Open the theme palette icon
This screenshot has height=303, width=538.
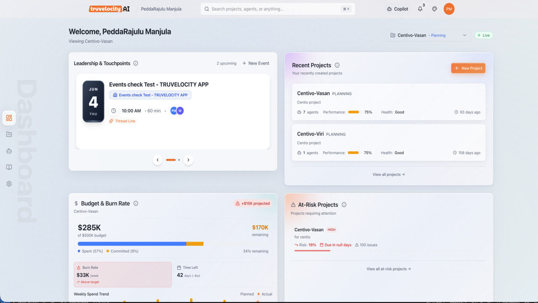click(x=435, y=9)
